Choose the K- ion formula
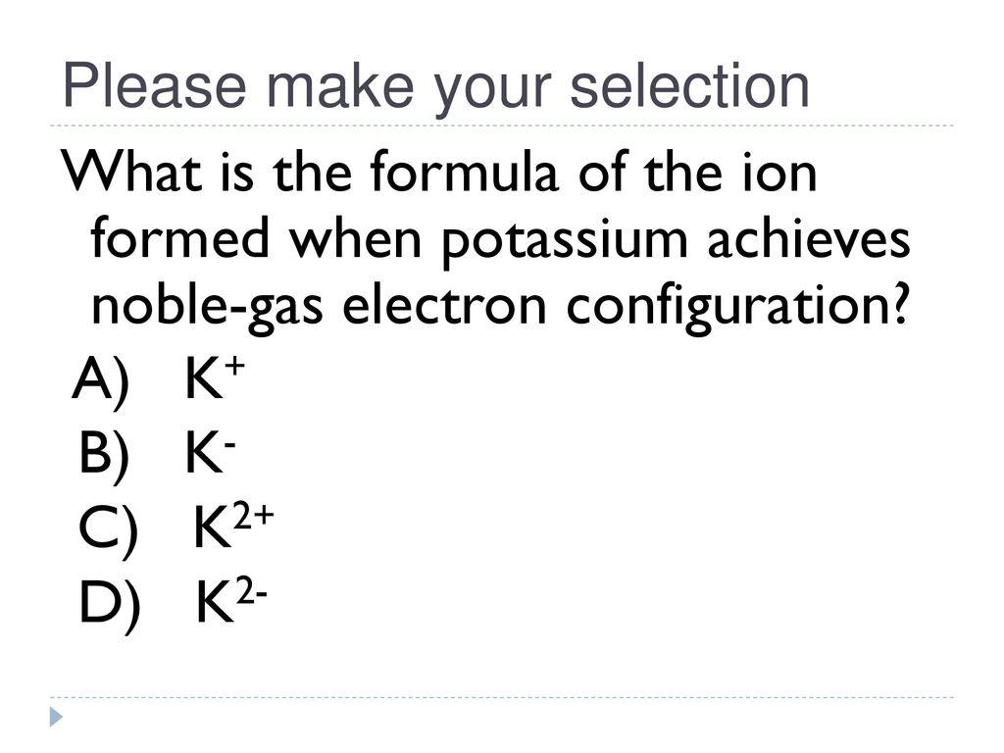1004x753 pixels. click(212, 452)
